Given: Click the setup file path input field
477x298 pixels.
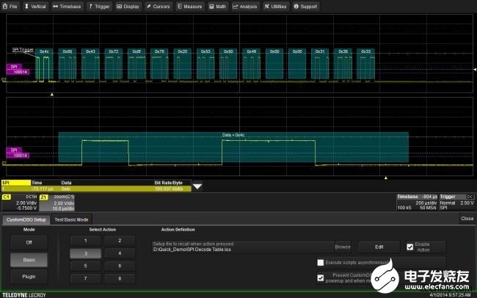Looking at the screenshot, I should [242, 250].
